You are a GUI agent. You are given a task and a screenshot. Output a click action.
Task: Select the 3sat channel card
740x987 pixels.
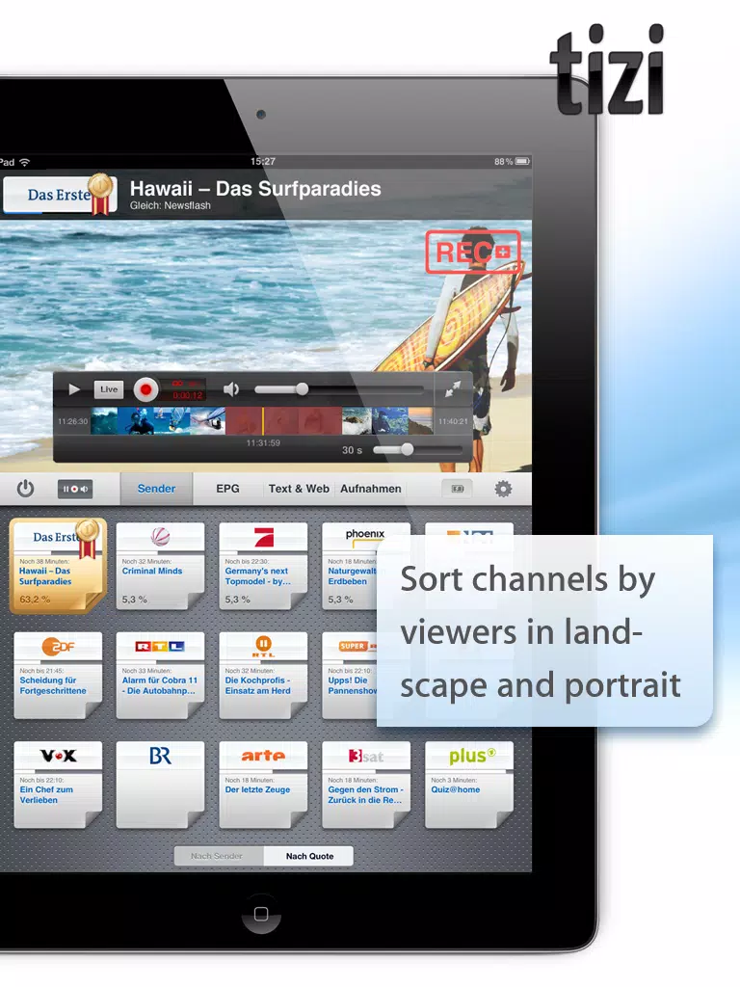coord(365,785)
